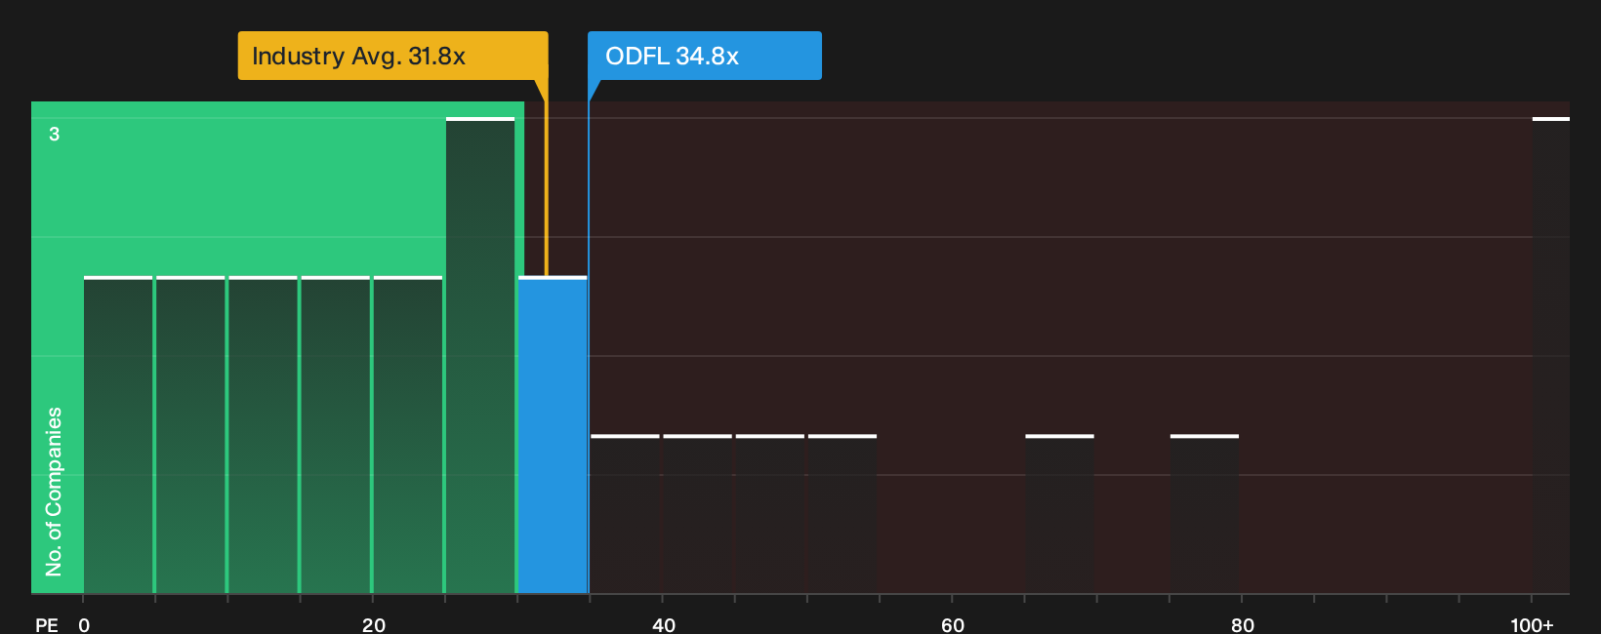The height and width of the screenshot is (634, 1601).
Task: Click the dark bar for PE 75-80
Action: tap(1205, 514)
